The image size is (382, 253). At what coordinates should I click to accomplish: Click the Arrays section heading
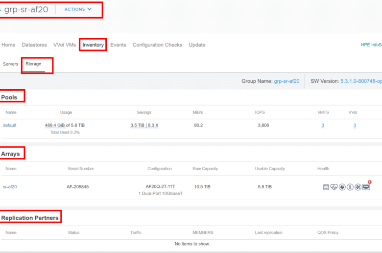coord(10,153)
